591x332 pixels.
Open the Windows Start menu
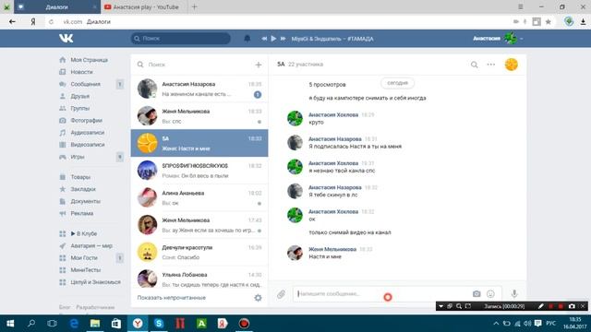coord(10,324)
